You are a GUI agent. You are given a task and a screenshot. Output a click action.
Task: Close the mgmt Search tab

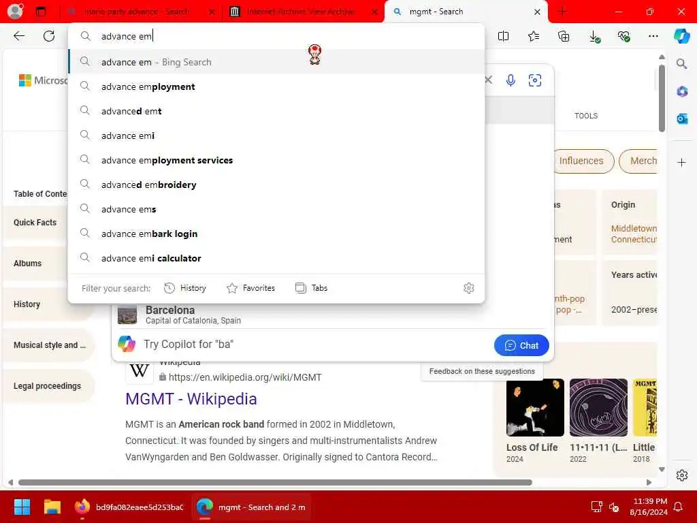pyautogui.click(x=537, y=12)
